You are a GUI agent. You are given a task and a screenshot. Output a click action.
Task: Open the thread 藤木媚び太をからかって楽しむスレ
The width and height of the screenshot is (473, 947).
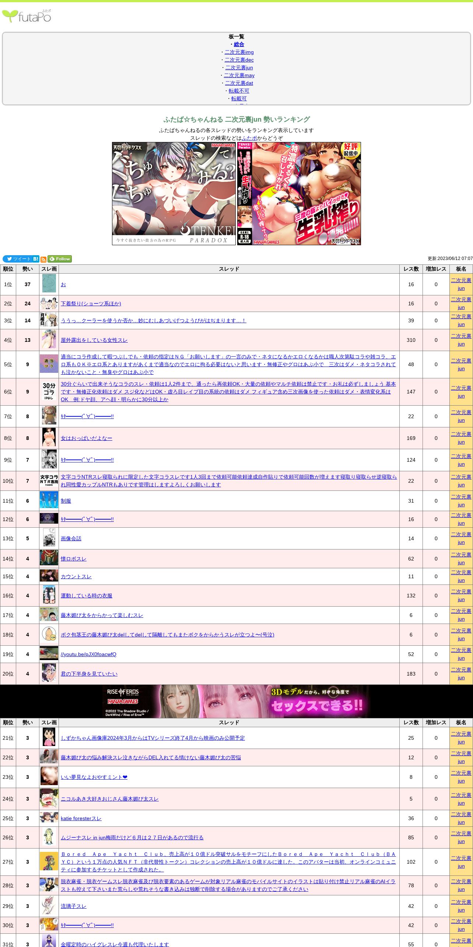[x=102, y=615]
